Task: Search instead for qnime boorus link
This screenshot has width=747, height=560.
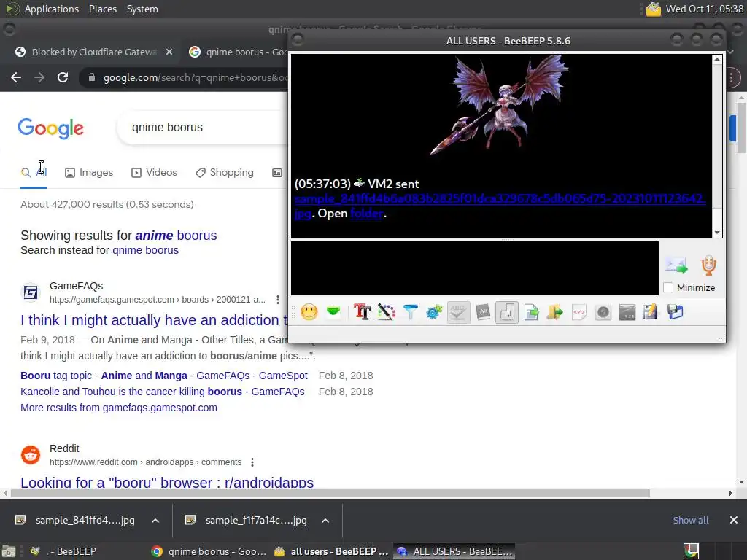Action: pos(145,250)
